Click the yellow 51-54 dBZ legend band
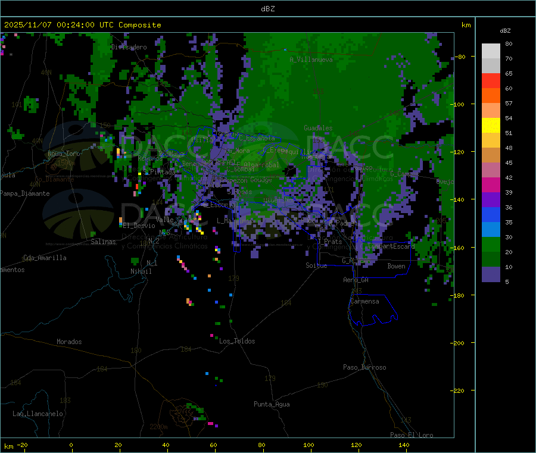The image size is (536, 453). point(491,126)
